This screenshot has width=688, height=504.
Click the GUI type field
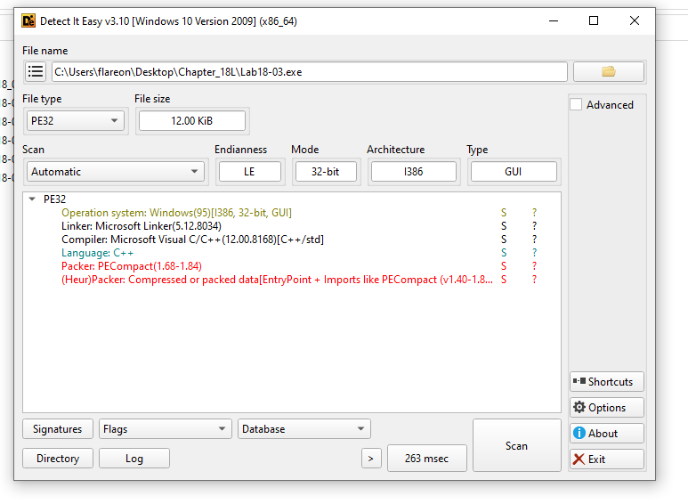click(514, 172)
